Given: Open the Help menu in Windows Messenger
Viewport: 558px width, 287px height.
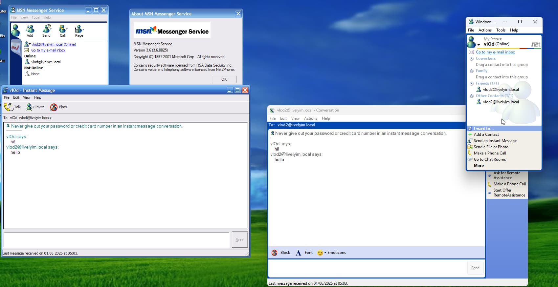Looking at the screenshot, I should (514, 30).
